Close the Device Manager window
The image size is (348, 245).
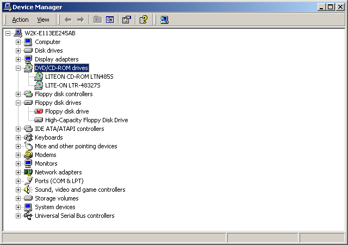point(340,7)
